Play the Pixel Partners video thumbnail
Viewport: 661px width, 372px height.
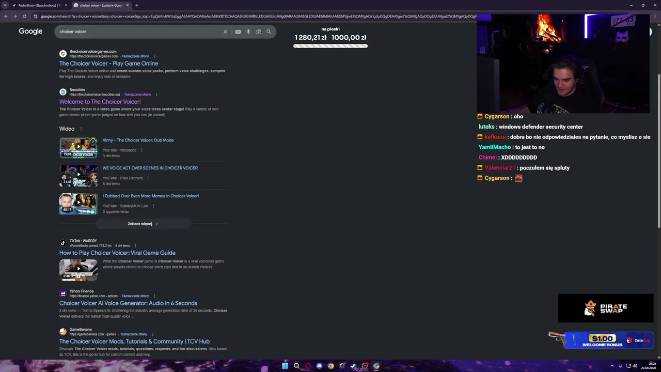coord(78,175)
